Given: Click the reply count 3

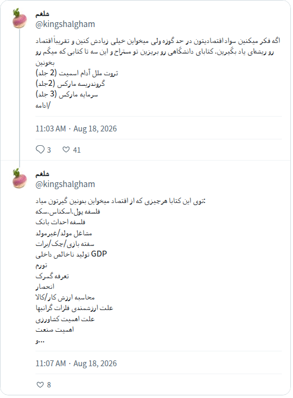Looking at the screenshot, I should point(49,150).
